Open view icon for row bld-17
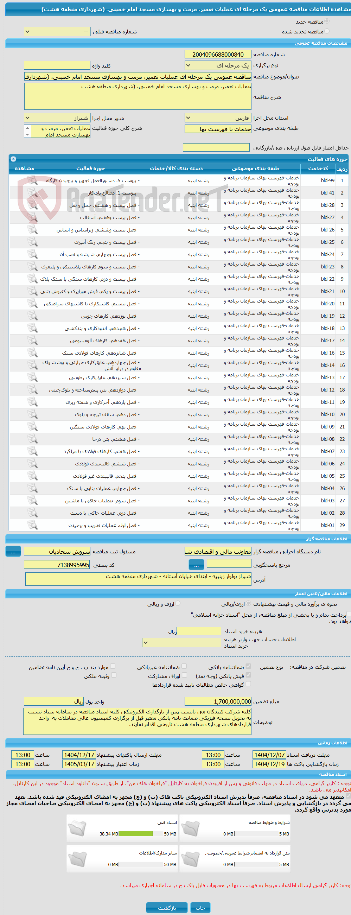Screen dimensions: 351x915 click(x=32, y=341)
